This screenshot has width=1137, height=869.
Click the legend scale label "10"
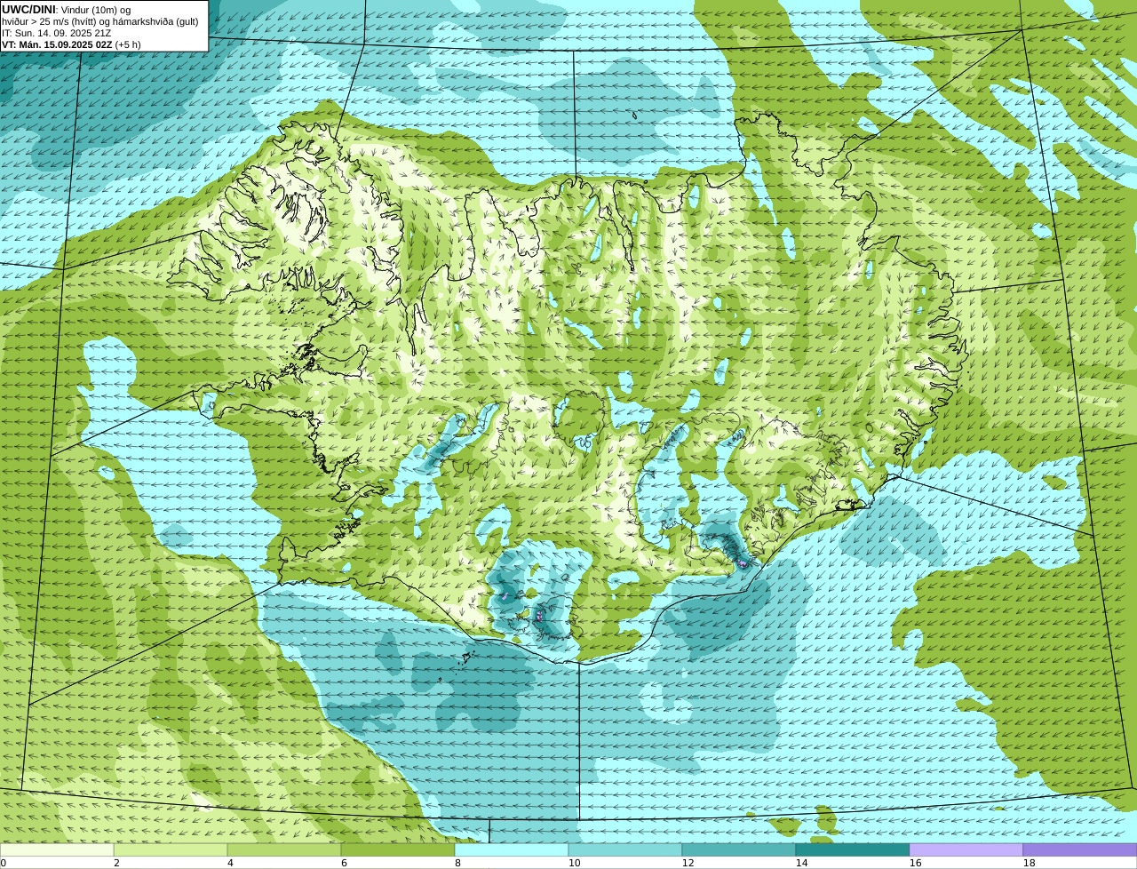(x=574, y=863)
